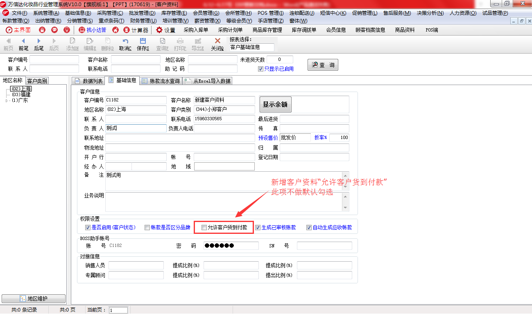Switch to 账款流水查询 tab
The image size is (532, 314).
click(161, 81)
